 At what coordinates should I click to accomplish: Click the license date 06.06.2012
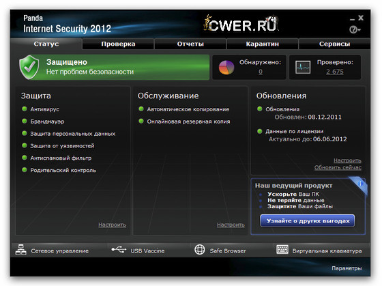coord(330,139)
